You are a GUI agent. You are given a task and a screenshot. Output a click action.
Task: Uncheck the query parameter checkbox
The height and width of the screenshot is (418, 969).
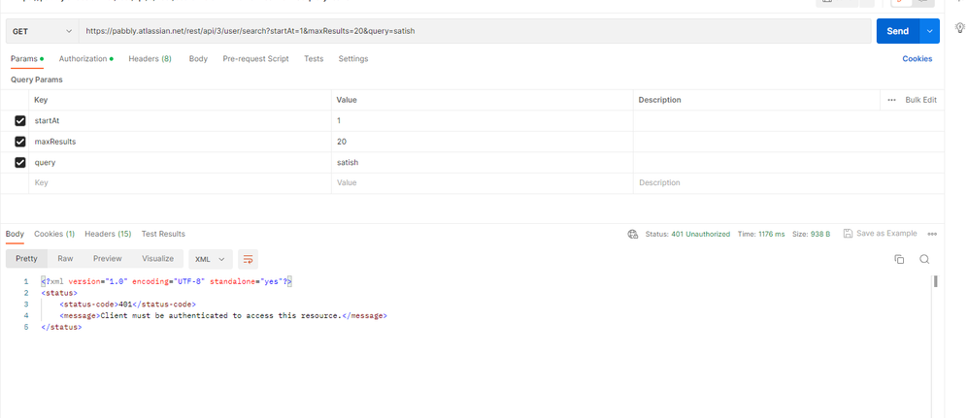coord(19,162)
